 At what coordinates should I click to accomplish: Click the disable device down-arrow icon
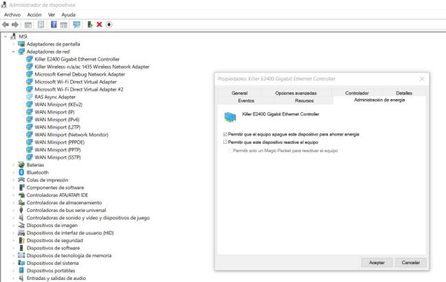[109, 25]
